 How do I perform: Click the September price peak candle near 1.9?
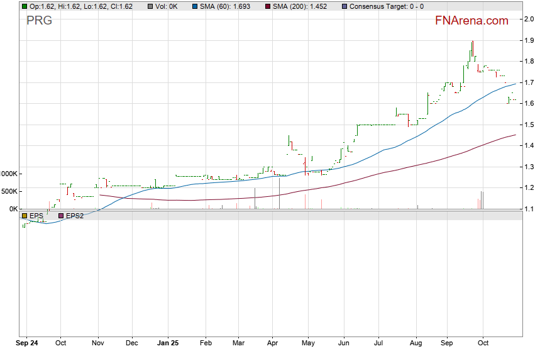pyautogui.click(x=472, y=48)
